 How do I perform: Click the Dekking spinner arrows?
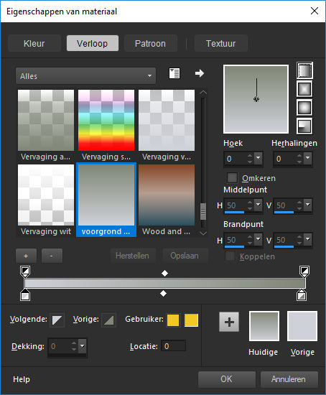[x=73, y=346]
